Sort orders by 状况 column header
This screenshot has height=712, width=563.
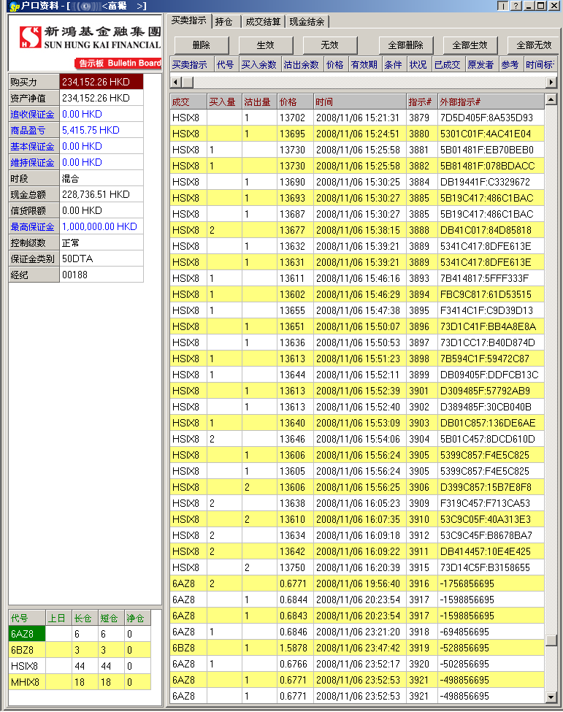click(x=418, y=65)
